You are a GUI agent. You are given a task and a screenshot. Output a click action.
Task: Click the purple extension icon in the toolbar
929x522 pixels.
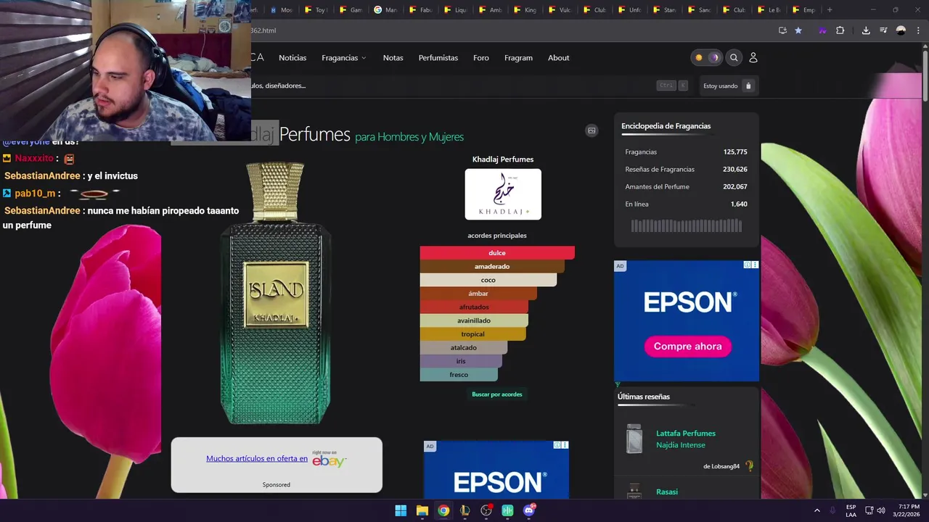click(822, 30)
